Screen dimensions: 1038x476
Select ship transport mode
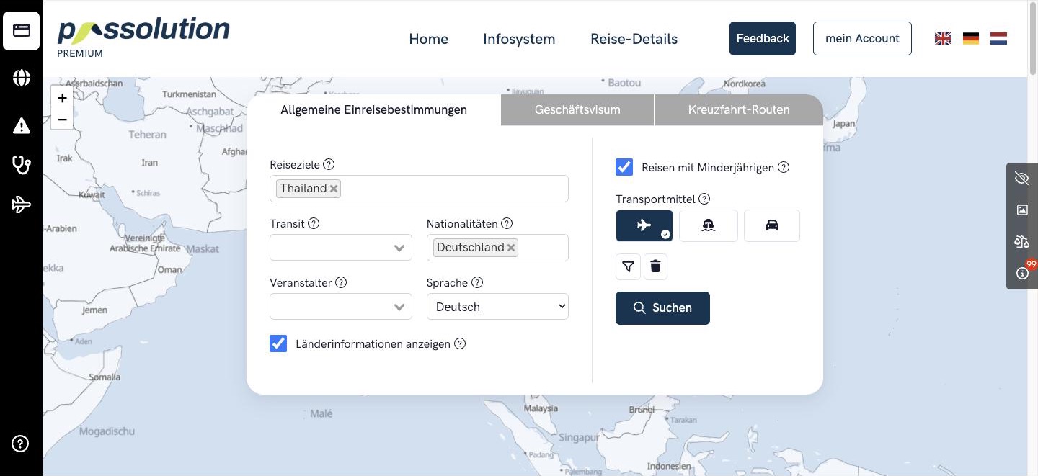709,225
